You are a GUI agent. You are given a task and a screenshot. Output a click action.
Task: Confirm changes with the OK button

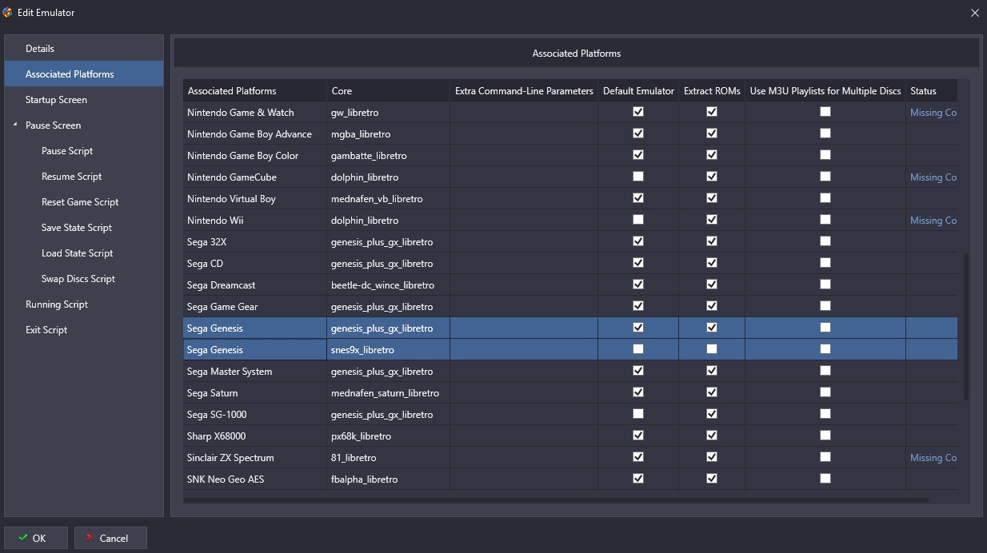tap(36, 538)
